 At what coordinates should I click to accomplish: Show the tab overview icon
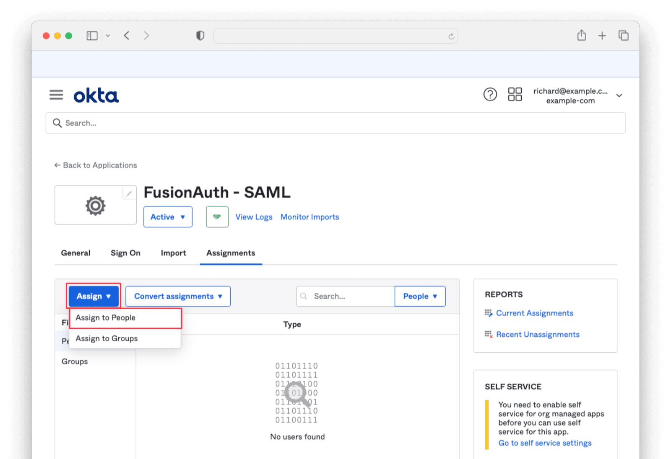pyautogui.click(x=624, y=36)
